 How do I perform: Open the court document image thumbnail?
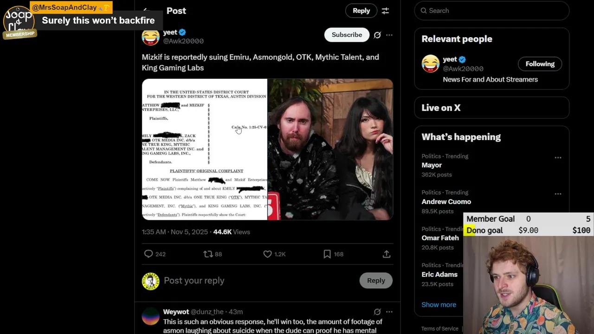(x=205, y=149)
